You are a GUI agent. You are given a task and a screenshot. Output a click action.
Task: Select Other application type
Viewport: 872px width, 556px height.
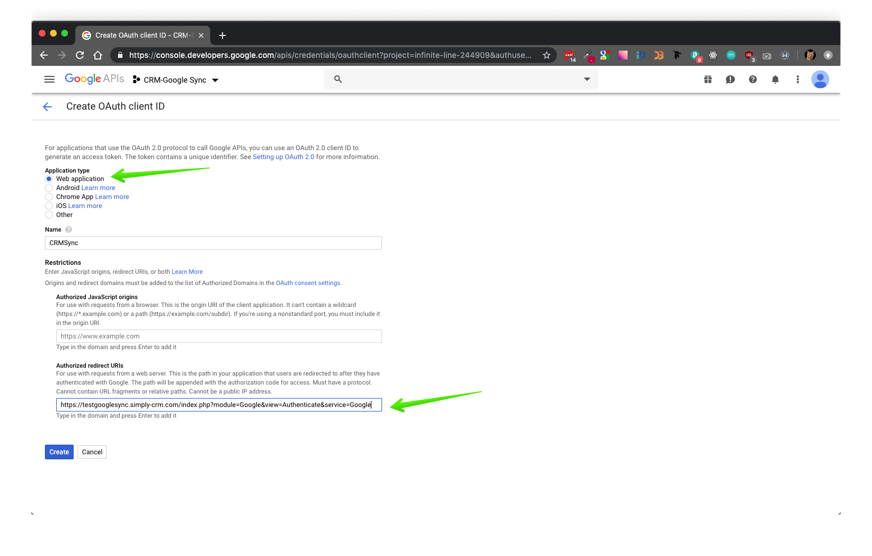point(49,215)
